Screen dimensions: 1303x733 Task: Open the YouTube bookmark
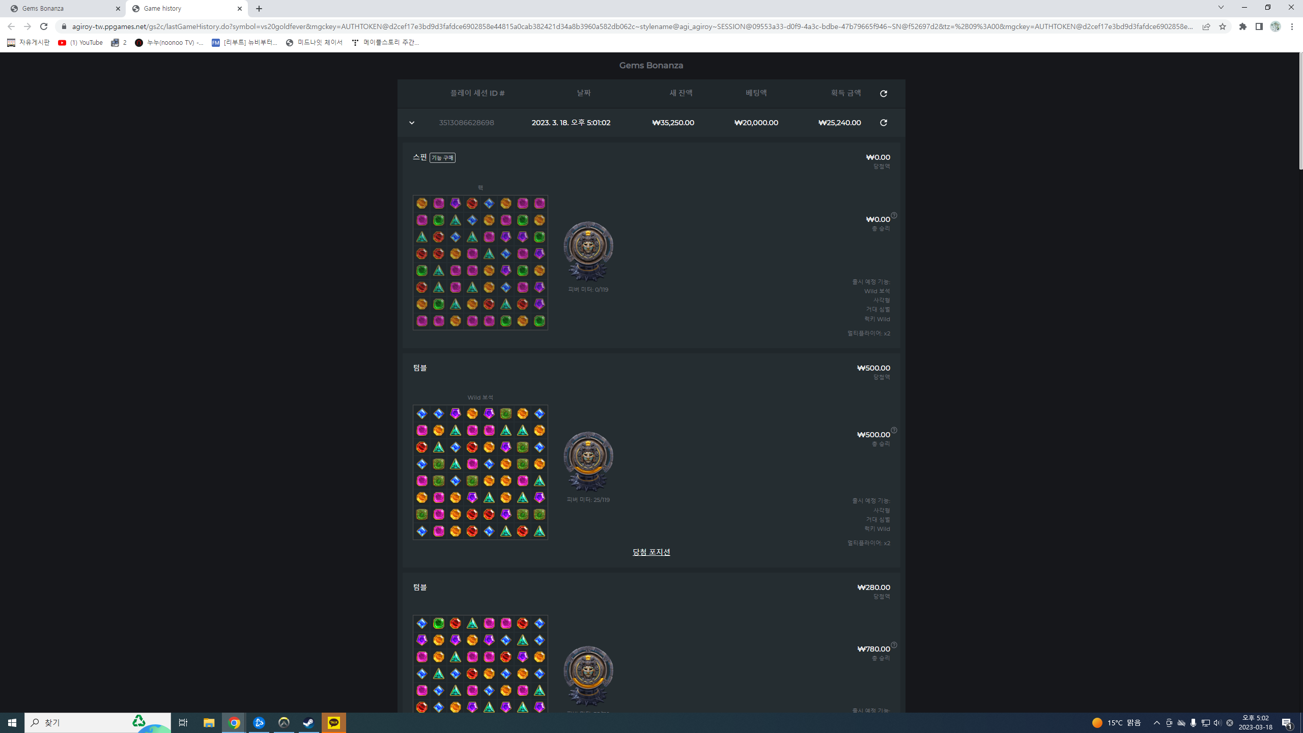[x=80, y=43]
